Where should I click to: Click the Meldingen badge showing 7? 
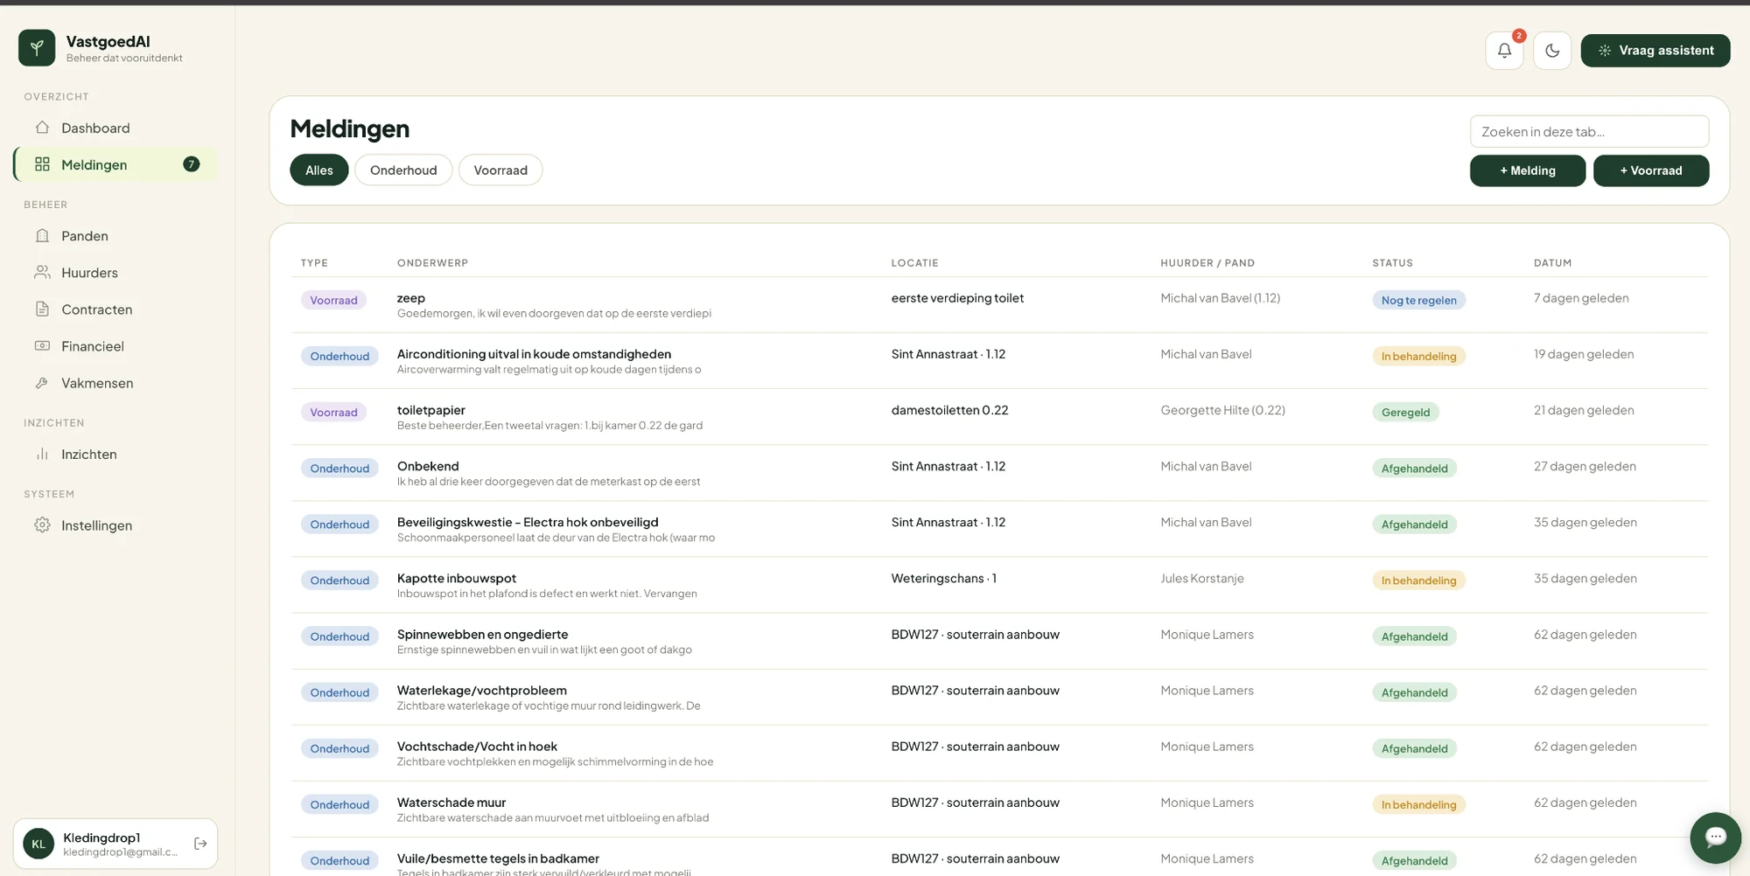[x=192, y=164]
